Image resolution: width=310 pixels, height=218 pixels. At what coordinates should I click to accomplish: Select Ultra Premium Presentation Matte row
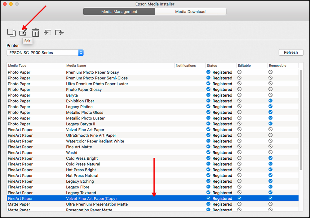(x=153, y=204)
